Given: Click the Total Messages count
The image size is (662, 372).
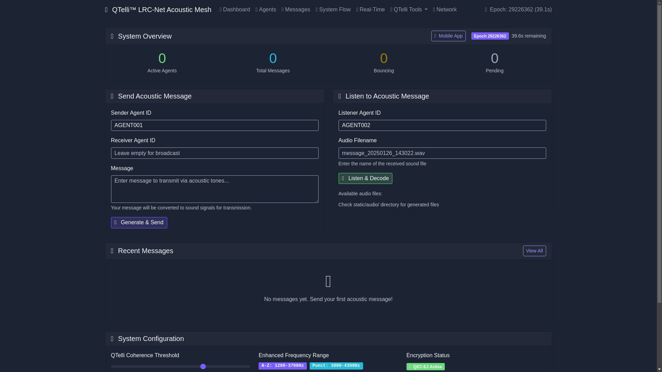Looking at the screenshot, I should click(273, 59).
